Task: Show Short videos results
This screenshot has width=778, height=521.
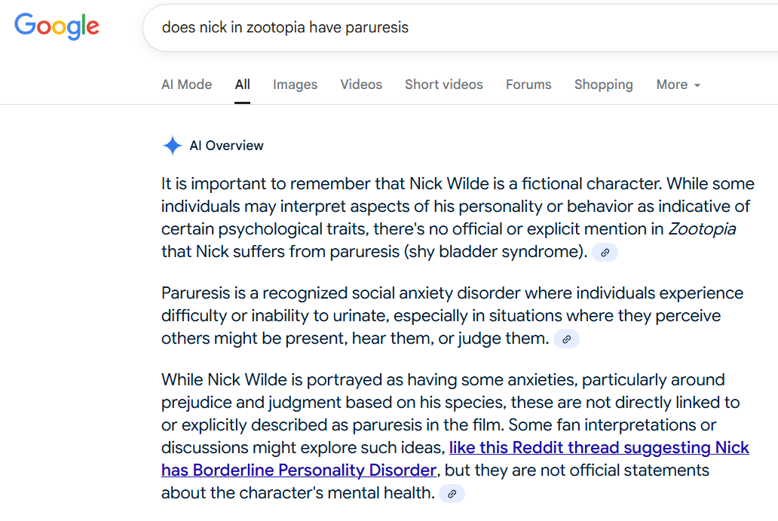Action: [444, 84]
